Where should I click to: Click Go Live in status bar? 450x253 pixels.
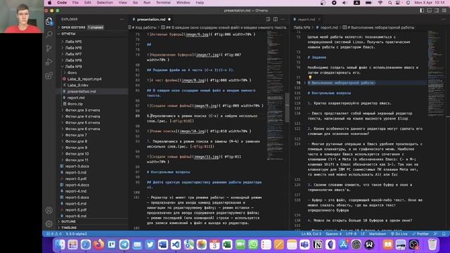tap(399, 234)
